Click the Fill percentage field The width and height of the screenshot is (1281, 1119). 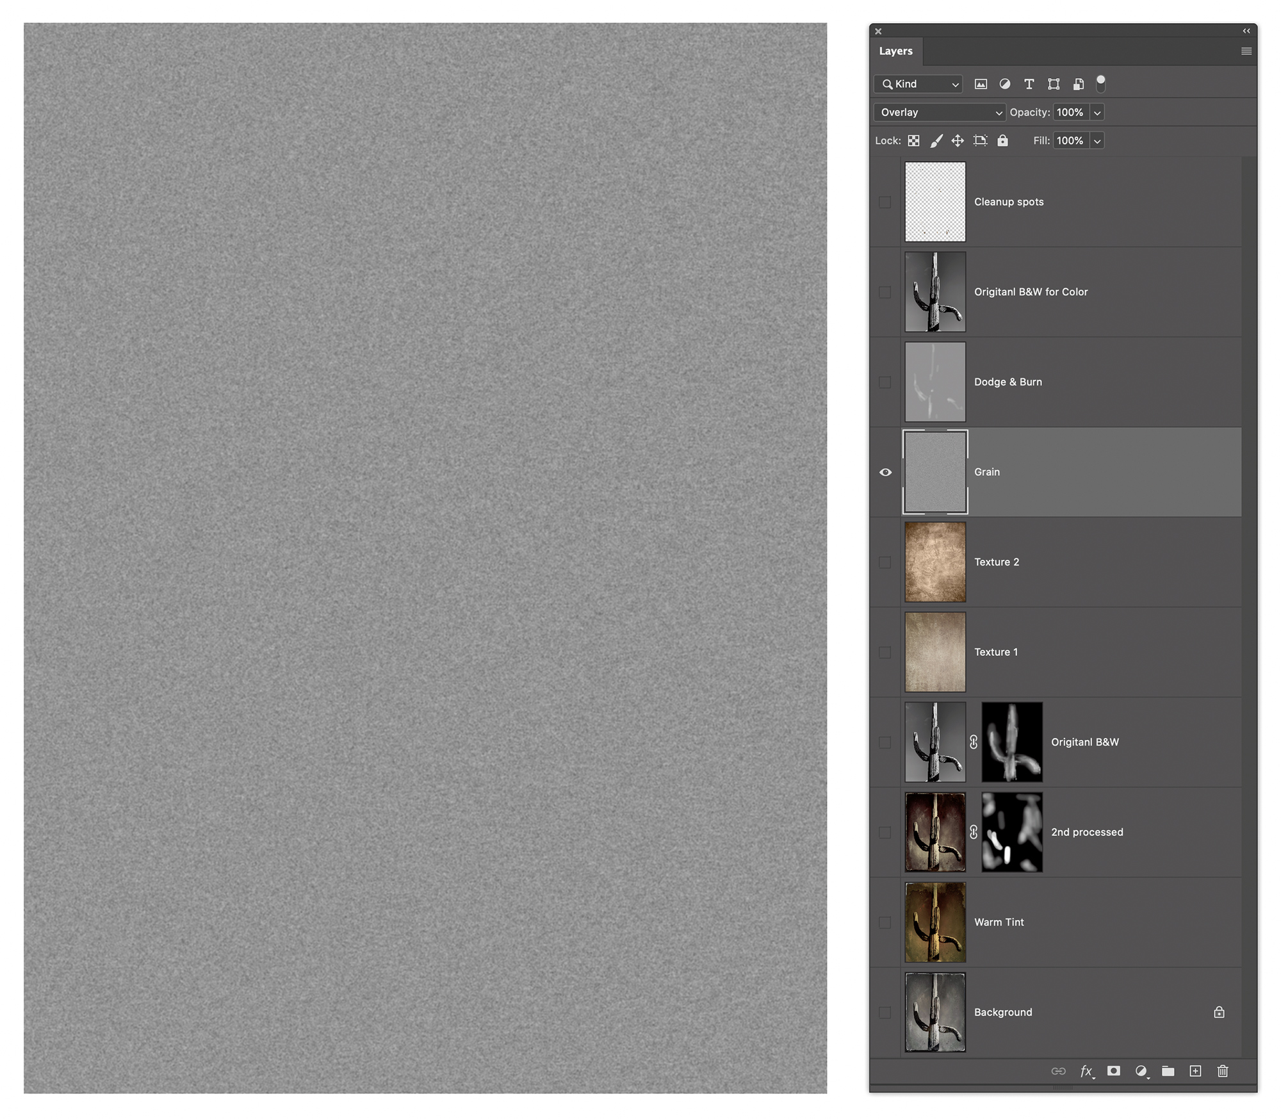coord(1070,141)
